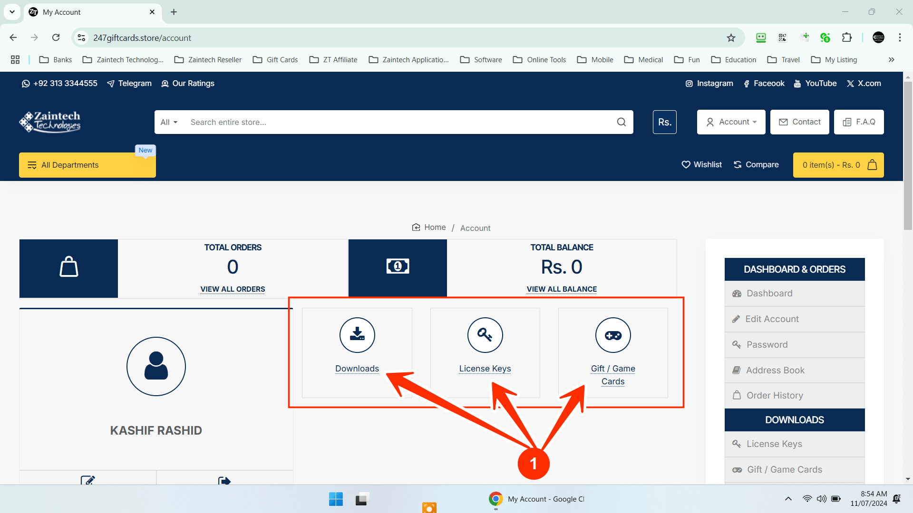Screen dimensions: 913x513
Task: Click VIEW ALL ORDERS link
Action: coord(233,289)
